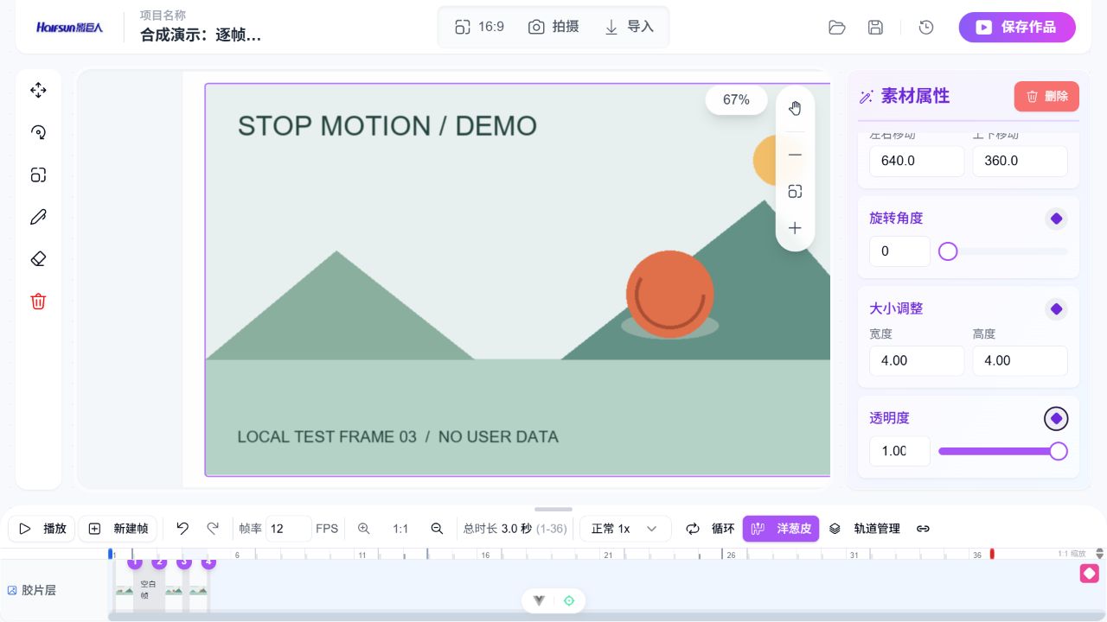
Task: Toggle the 大小调整 keyframe diamond
Action: point(1056,309)
